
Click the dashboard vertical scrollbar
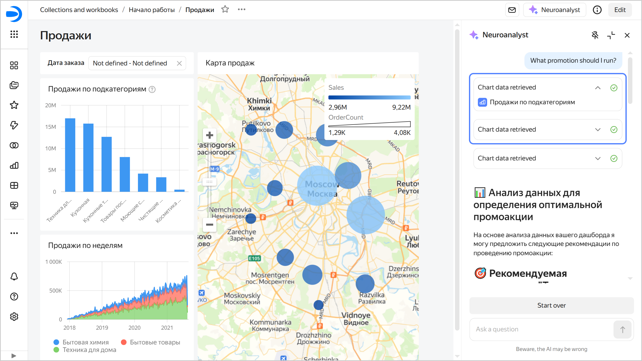pyautogui.click(x=457, y=179)
